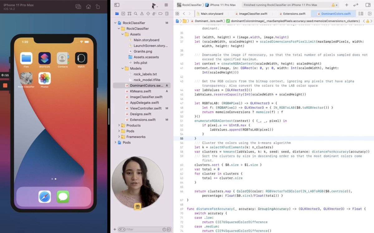Switch to the Extensions.swift tab

[x=294, y=14]
